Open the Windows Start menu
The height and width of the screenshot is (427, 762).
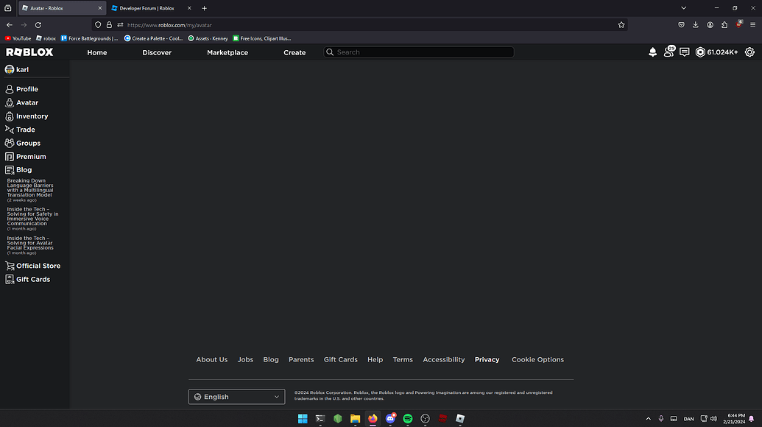pos(303,419)
